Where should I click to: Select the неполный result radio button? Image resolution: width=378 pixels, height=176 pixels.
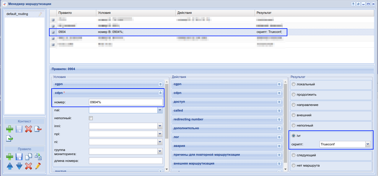[294, 125]
